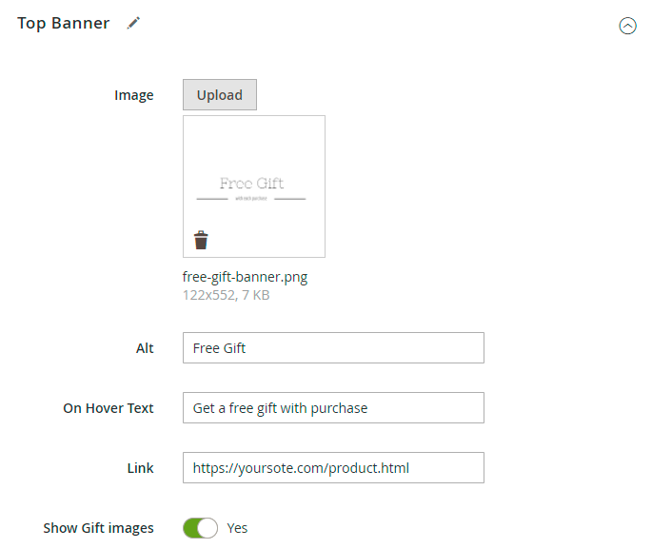Select the free-gift-banner.png file name
The image size is (652, 549).
(245, 278)
